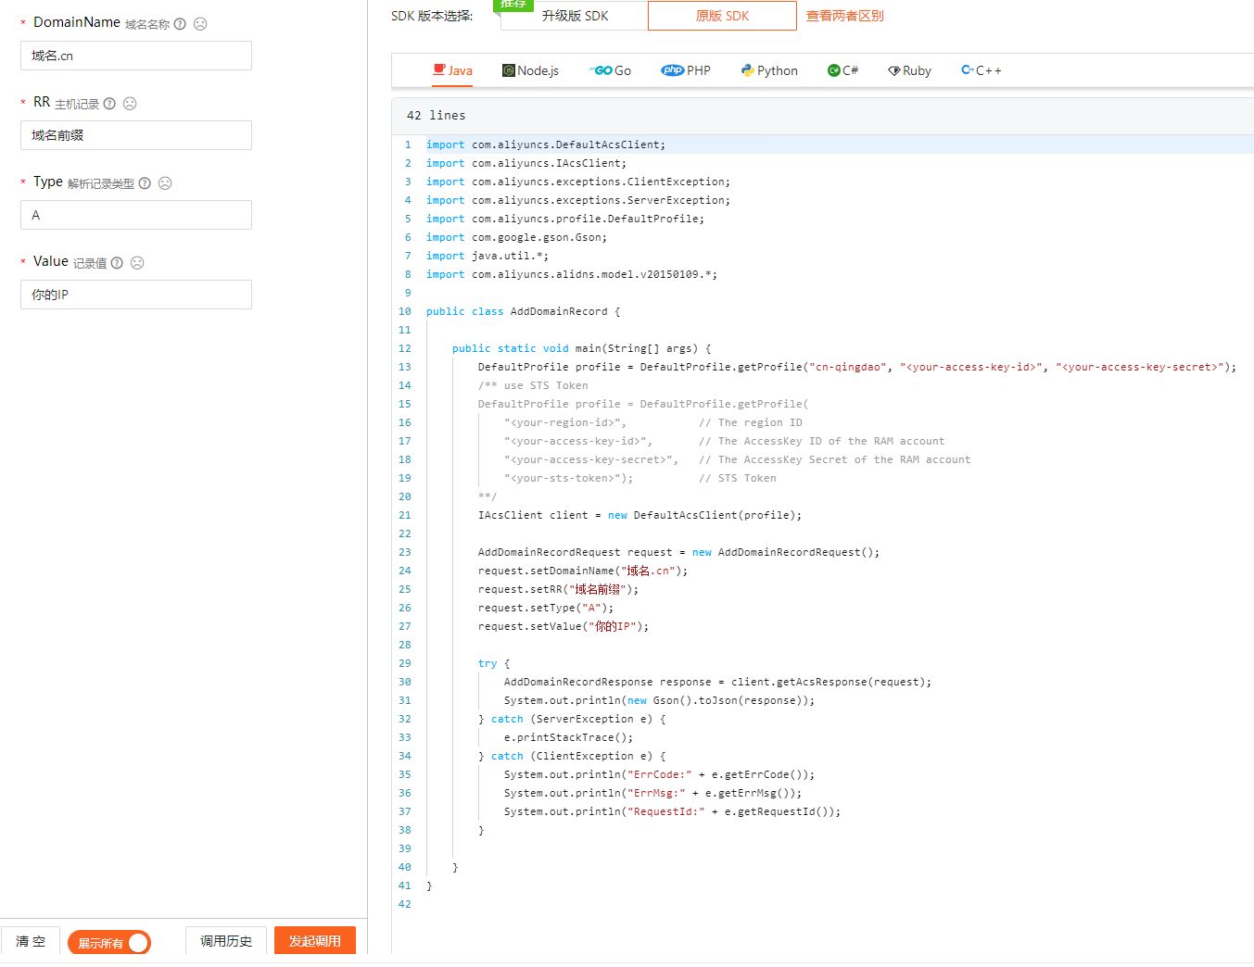This screenshot has width=1254, height=967.
Task: Click the Value input field showing 你的IP
Action: (136, 295)
